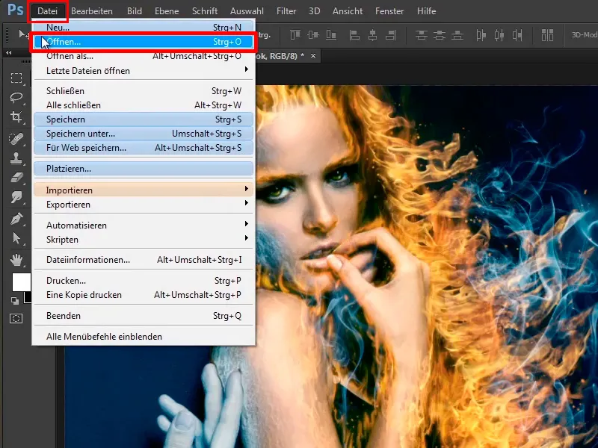This screenshot has width=598, height=448.
Task: Select the Hand tool
Action: (x=16, y=260)
